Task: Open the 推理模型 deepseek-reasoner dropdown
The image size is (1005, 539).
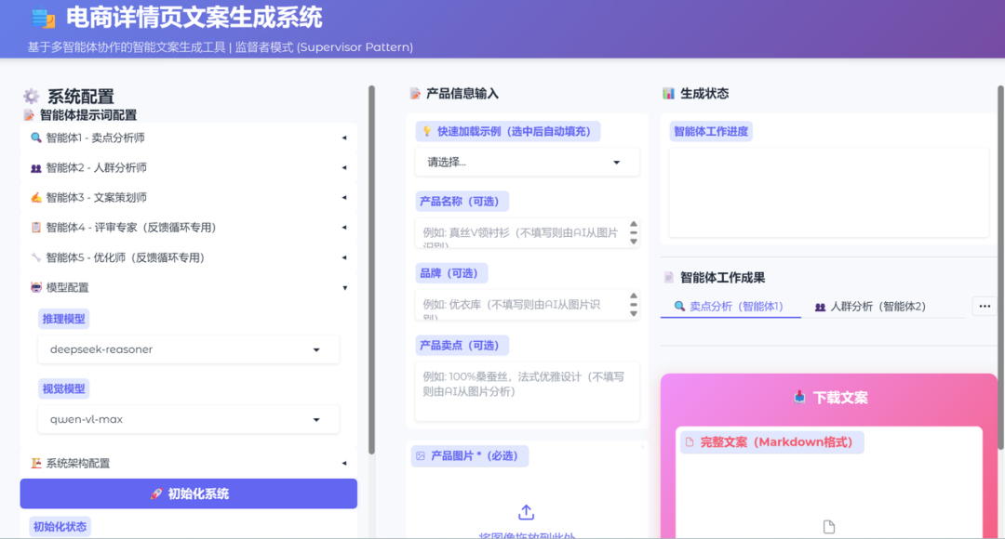Action: point(188,349)
